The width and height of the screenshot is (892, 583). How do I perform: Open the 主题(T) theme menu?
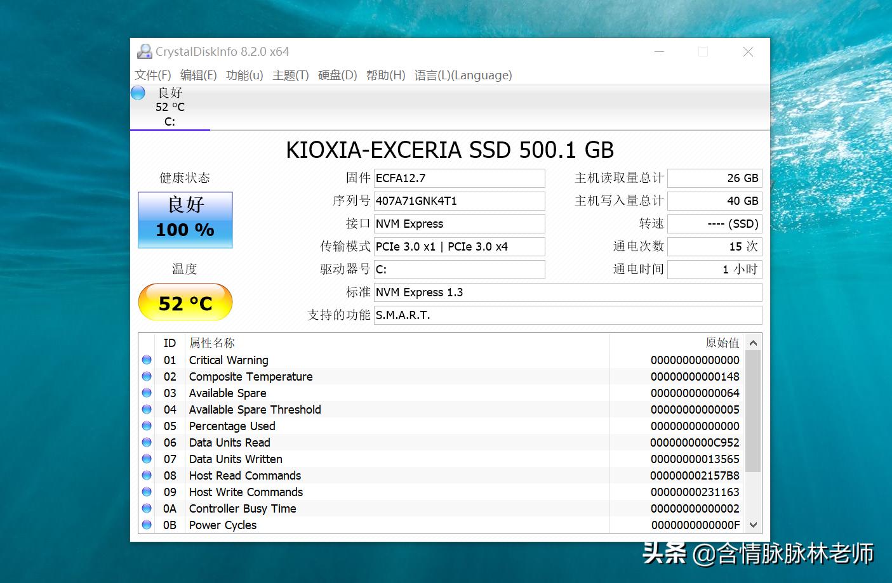coord(290,75)
